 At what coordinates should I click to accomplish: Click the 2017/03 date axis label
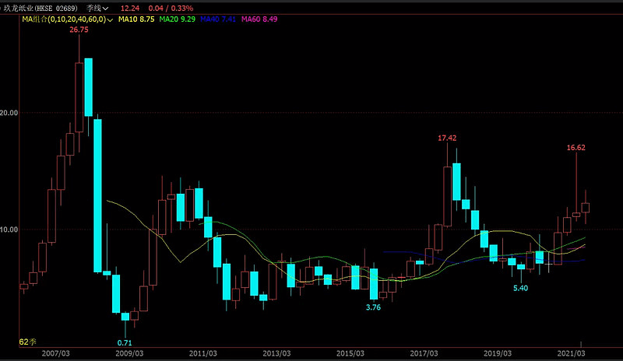tap(424, 353)
